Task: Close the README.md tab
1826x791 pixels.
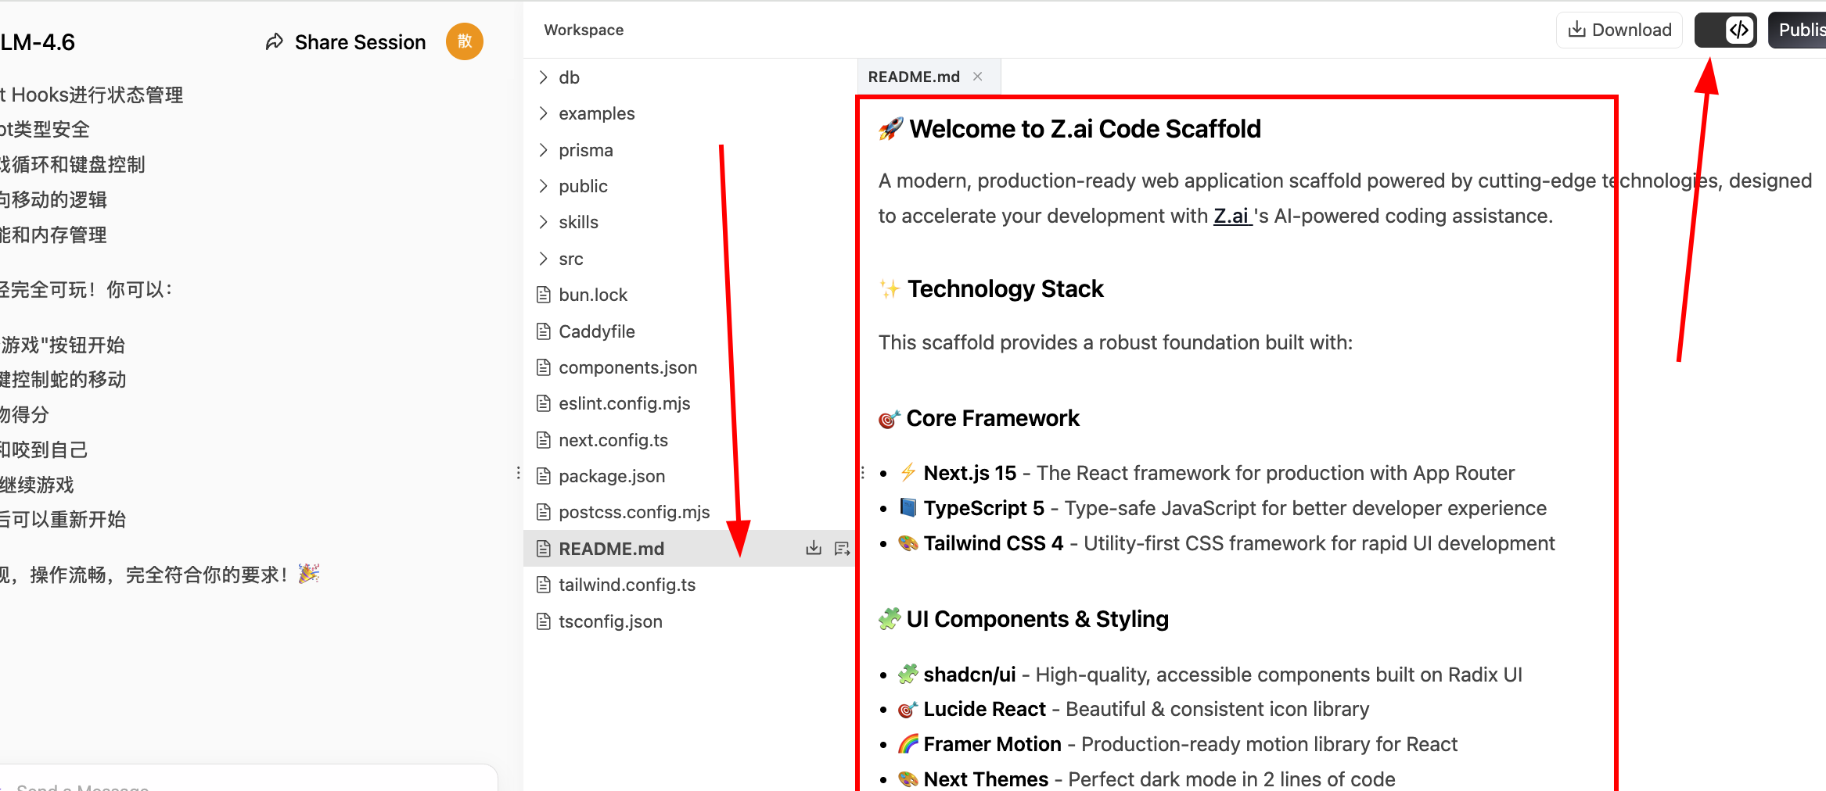Action: (x=977, y=77)
